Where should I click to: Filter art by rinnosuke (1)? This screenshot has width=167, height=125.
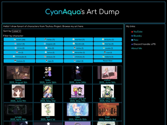pyautogui.click(x=19, y=57)
